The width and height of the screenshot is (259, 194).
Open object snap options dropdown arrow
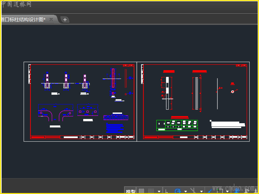[228, 191]
